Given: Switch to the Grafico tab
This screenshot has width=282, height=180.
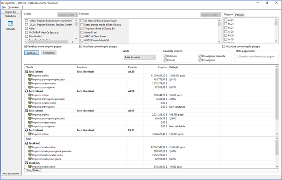Looking at the screenshot, I should [x=36, y=170].
